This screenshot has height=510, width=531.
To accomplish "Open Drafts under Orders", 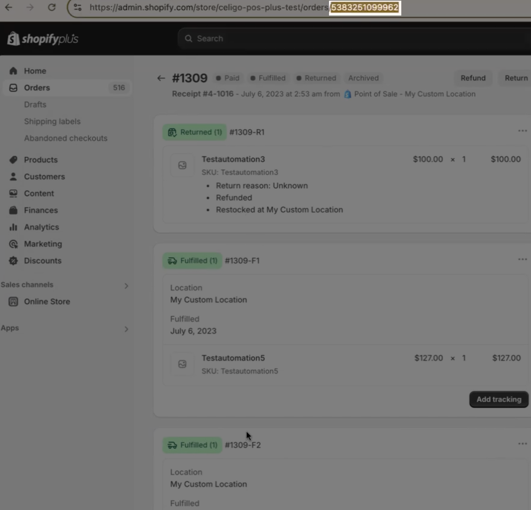I will tap(35, 105).
